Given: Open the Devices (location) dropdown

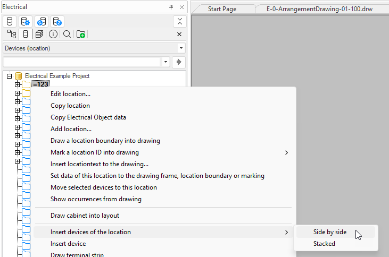Looking at the screenshot, I should click(x=180, y=48).
